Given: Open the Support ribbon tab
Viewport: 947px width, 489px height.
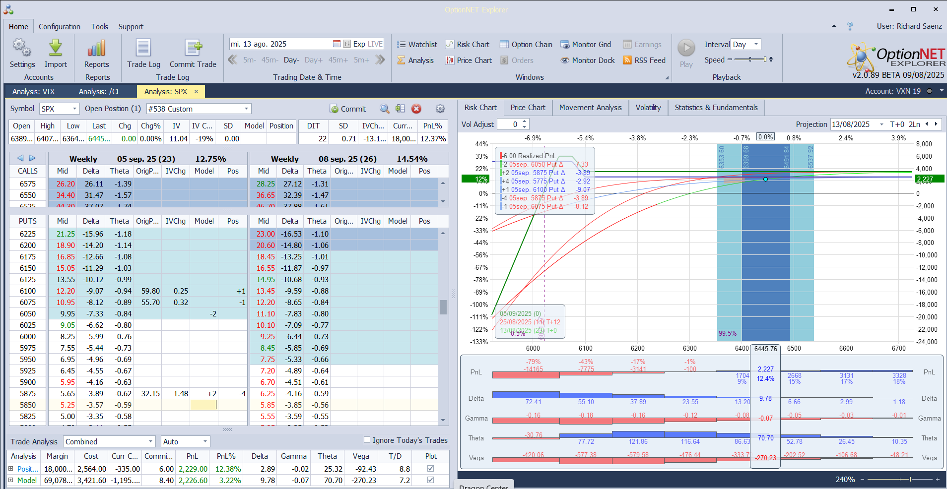Looking at the screenshot, I should (x=131, y=27).
